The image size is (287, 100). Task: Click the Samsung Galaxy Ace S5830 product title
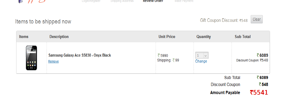pos(80,55)
